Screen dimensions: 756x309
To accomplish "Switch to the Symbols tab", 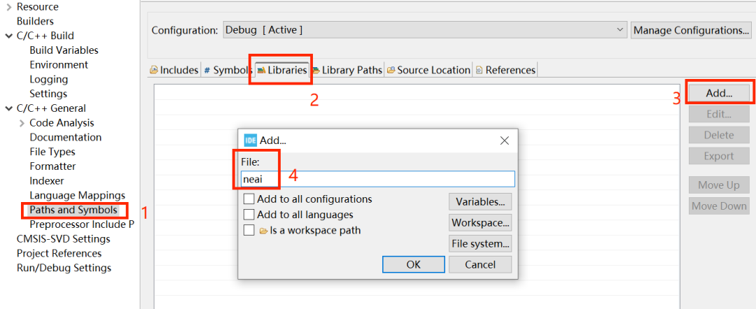I will click(x=227, y=70).
